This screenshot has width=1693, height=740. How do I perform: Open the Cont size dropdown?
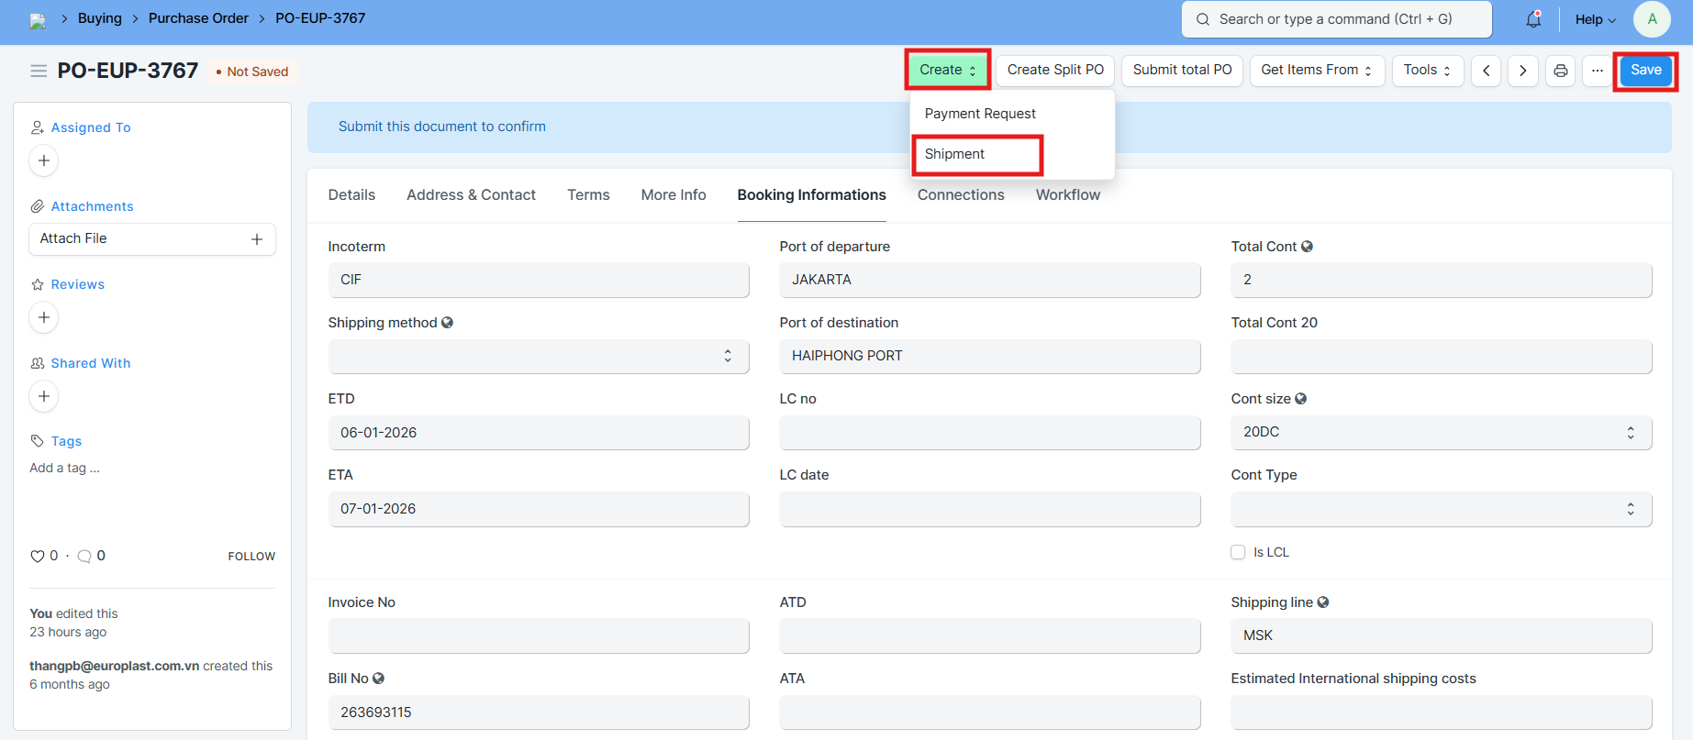[1441, 432]
